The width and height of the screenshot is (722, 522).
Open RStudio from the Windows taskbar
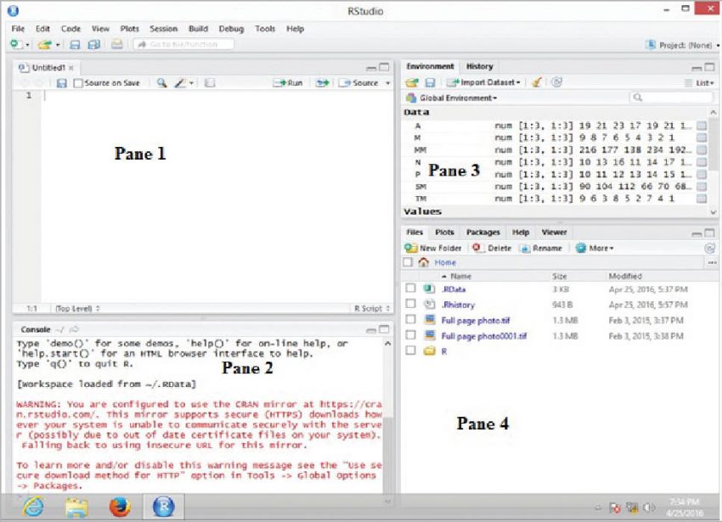pyautogui.click(x=163, y=507)
